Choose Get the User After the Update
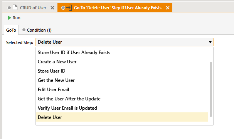234x139 pixels. 122,99
